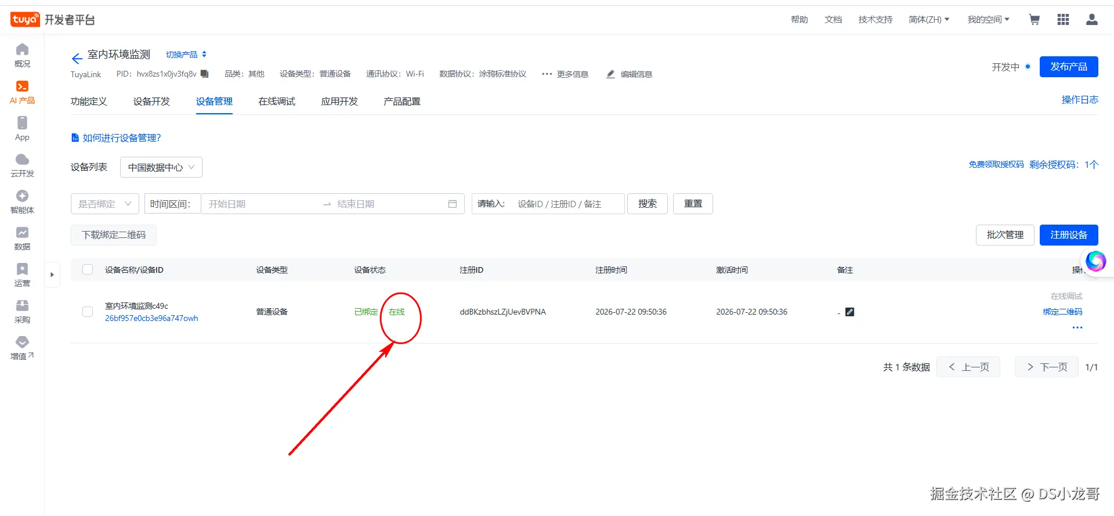Open the 我的空间 dropdown
Image resolution: width=1114 pixels, height=516 pixels.
click(989, 20)
